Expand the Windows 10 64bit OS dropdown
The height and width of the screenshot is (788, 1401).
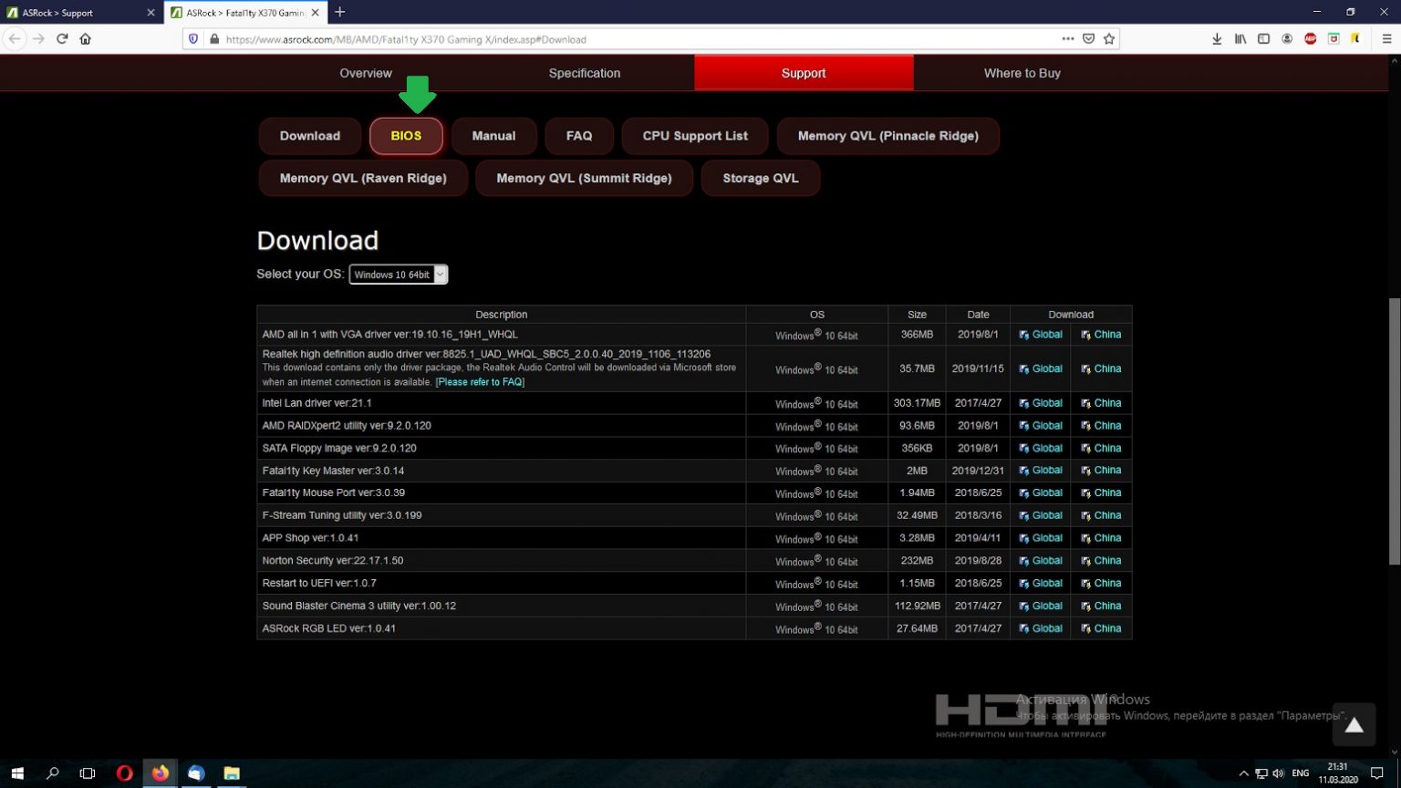click(399, 275)
